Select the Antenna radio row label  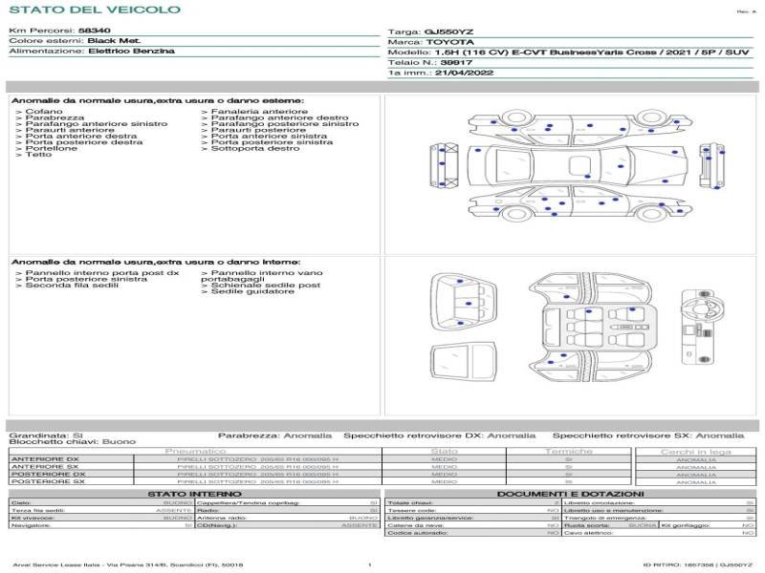coord(222,518)
